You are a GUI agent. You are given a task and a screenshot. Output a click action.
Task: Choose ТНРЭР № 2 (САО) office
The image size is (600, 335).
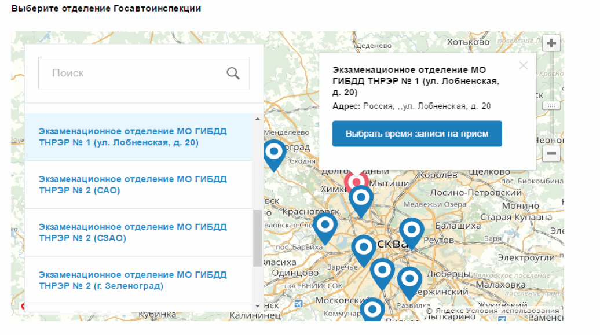pos(133,185)
